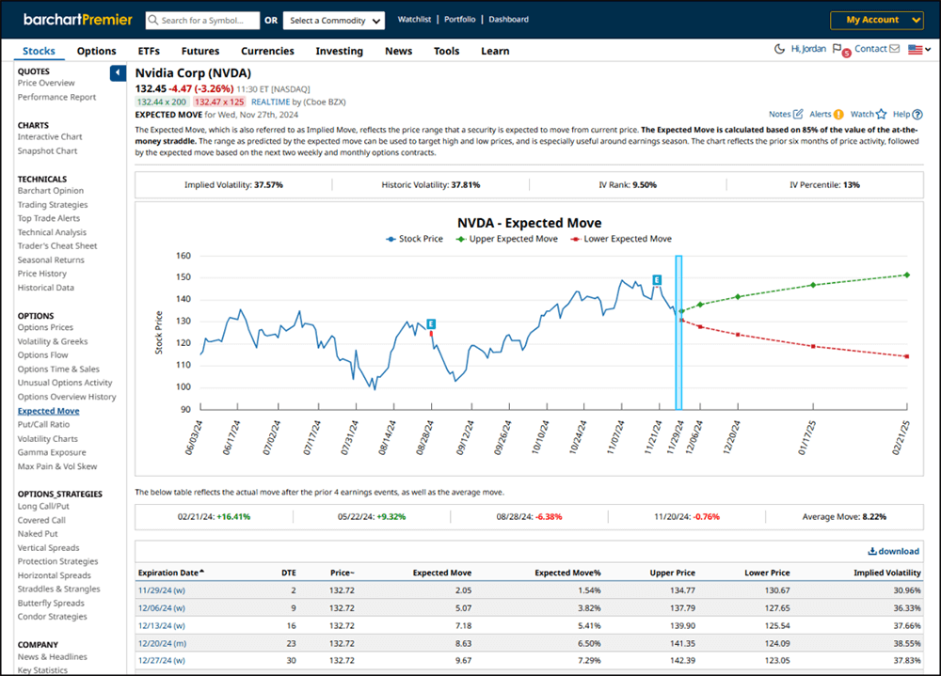The height and width of the screenshot is (676, 941).
Task: Open the 11/29/24 (w) expiration row
Action: tap(162, 590)
